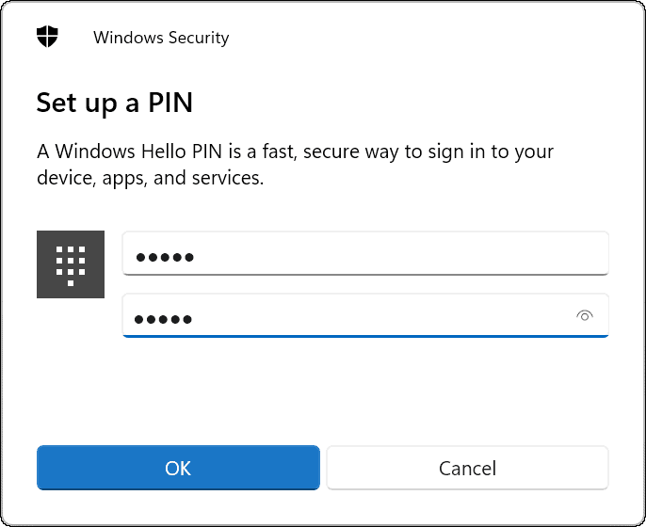
Task: Click the white Cancel button
Action: [467, 468]
